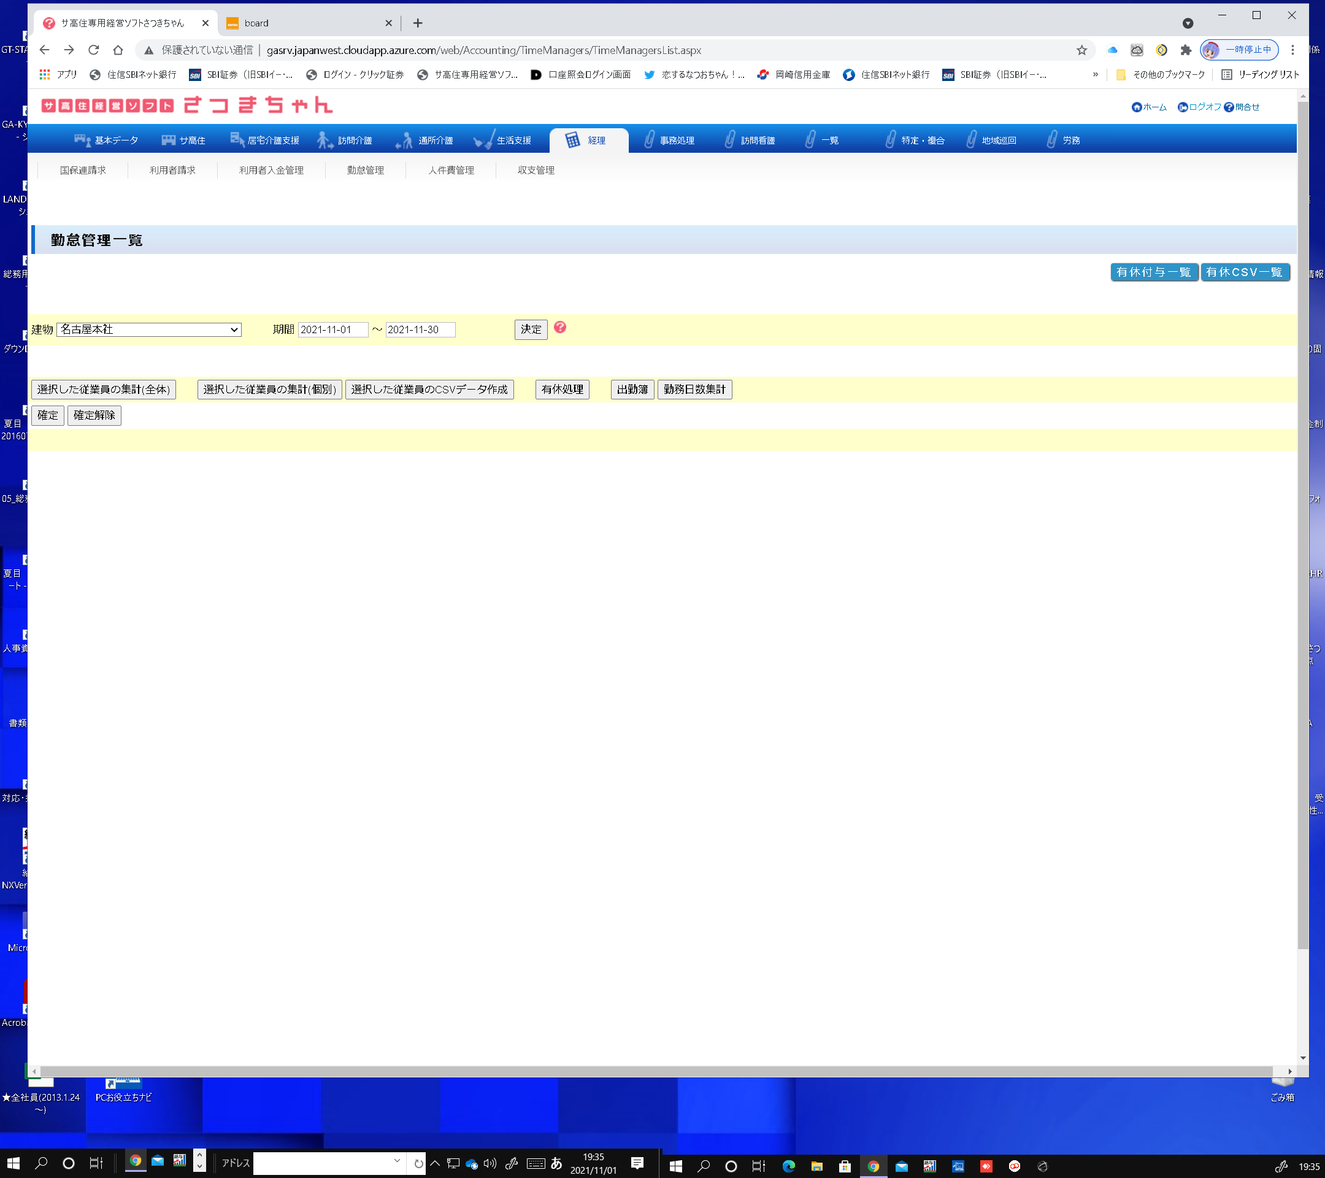Open Microsoft Edge from the taskbar
1325x1178 pixels.
788,1166
